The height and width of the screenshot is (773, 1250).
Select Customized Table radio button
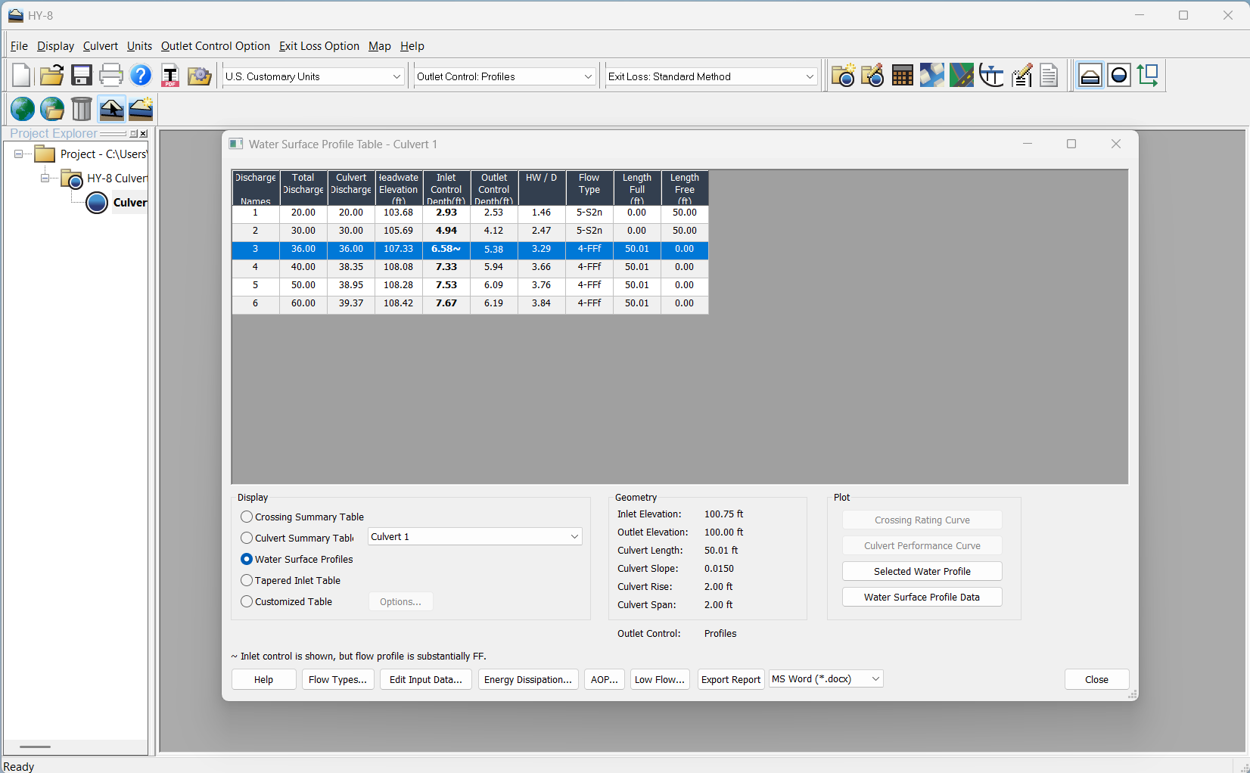click(247, 601)
